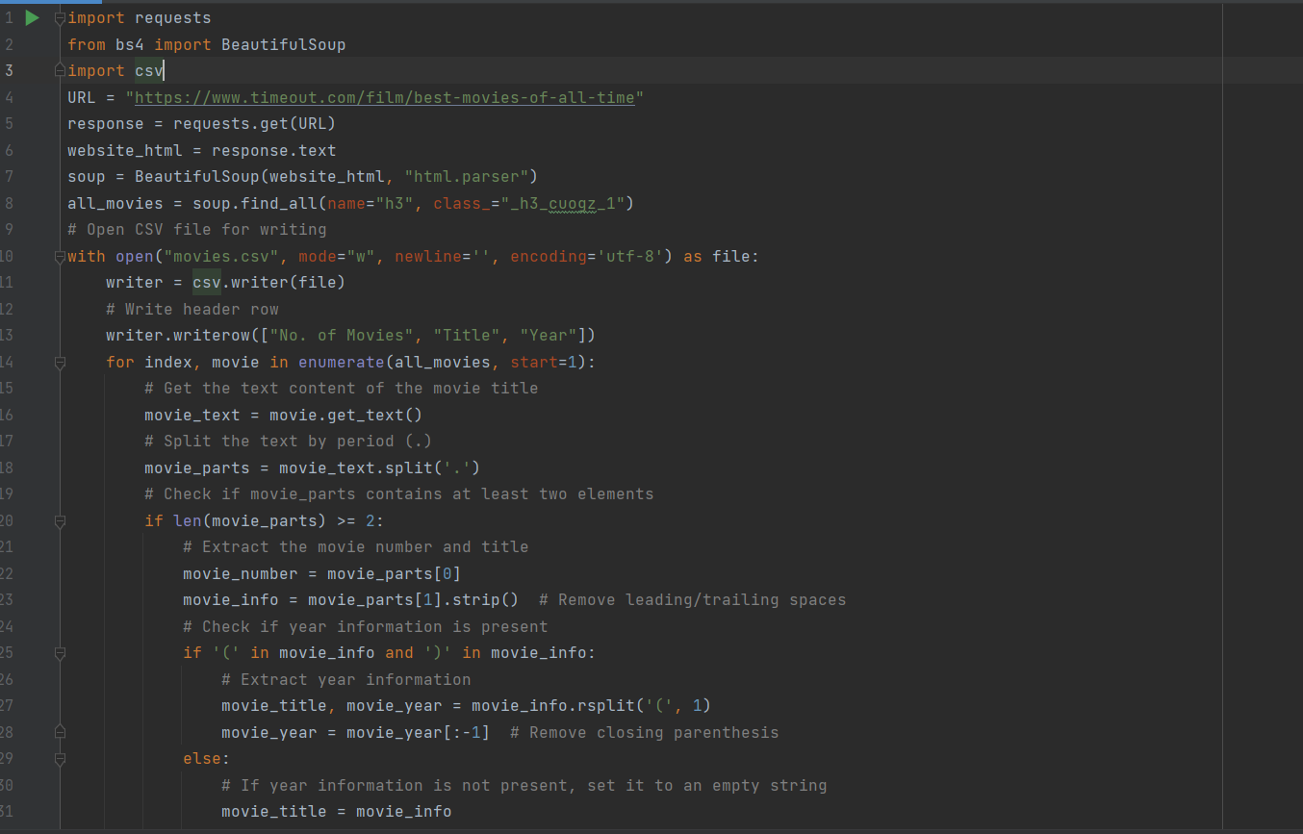Click 'bs4' in the from import line
Screen dimensions: 1303x834
tap(130, 44)
